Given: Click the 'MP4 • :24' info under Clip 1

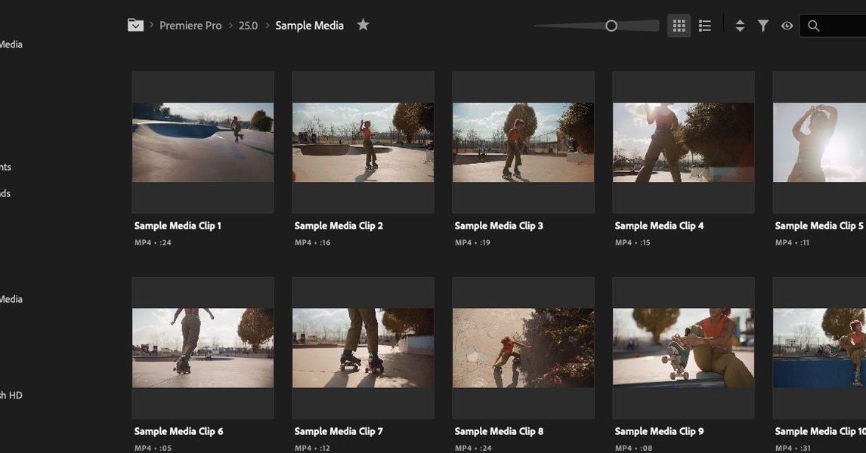Looking at the screenshot, I should [153, 243].
